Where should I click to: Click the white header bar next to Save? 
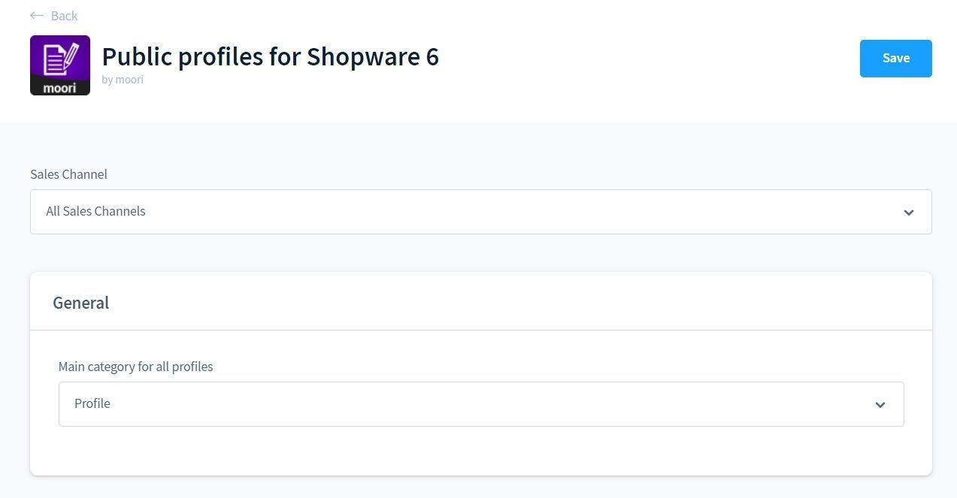[647, 59]
